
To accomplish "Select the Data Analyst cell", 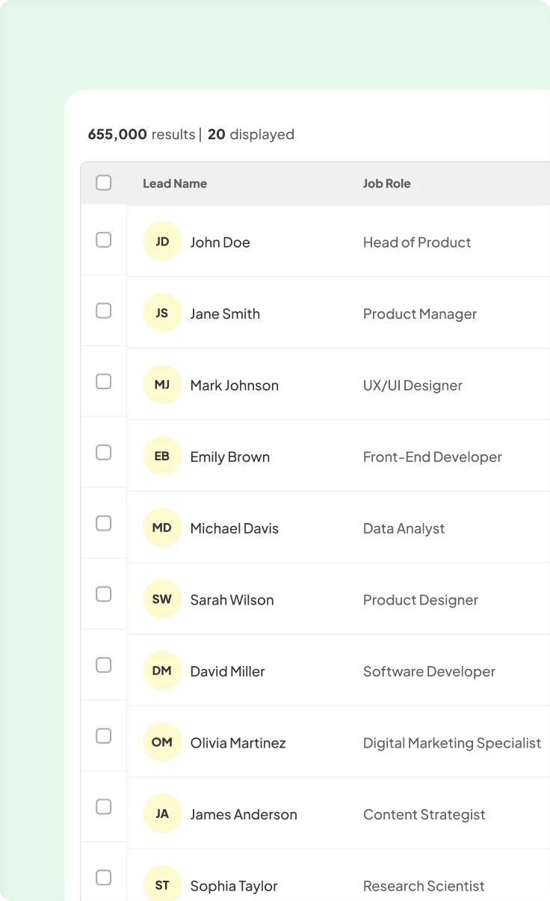I will [x=404, y=528].
